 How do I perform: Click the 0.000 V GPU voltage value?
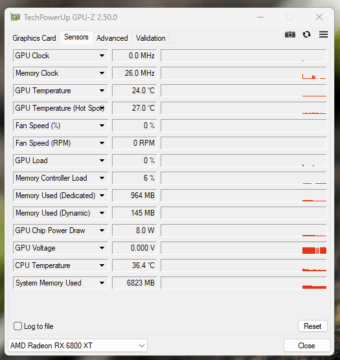click(x=135, y=248)
